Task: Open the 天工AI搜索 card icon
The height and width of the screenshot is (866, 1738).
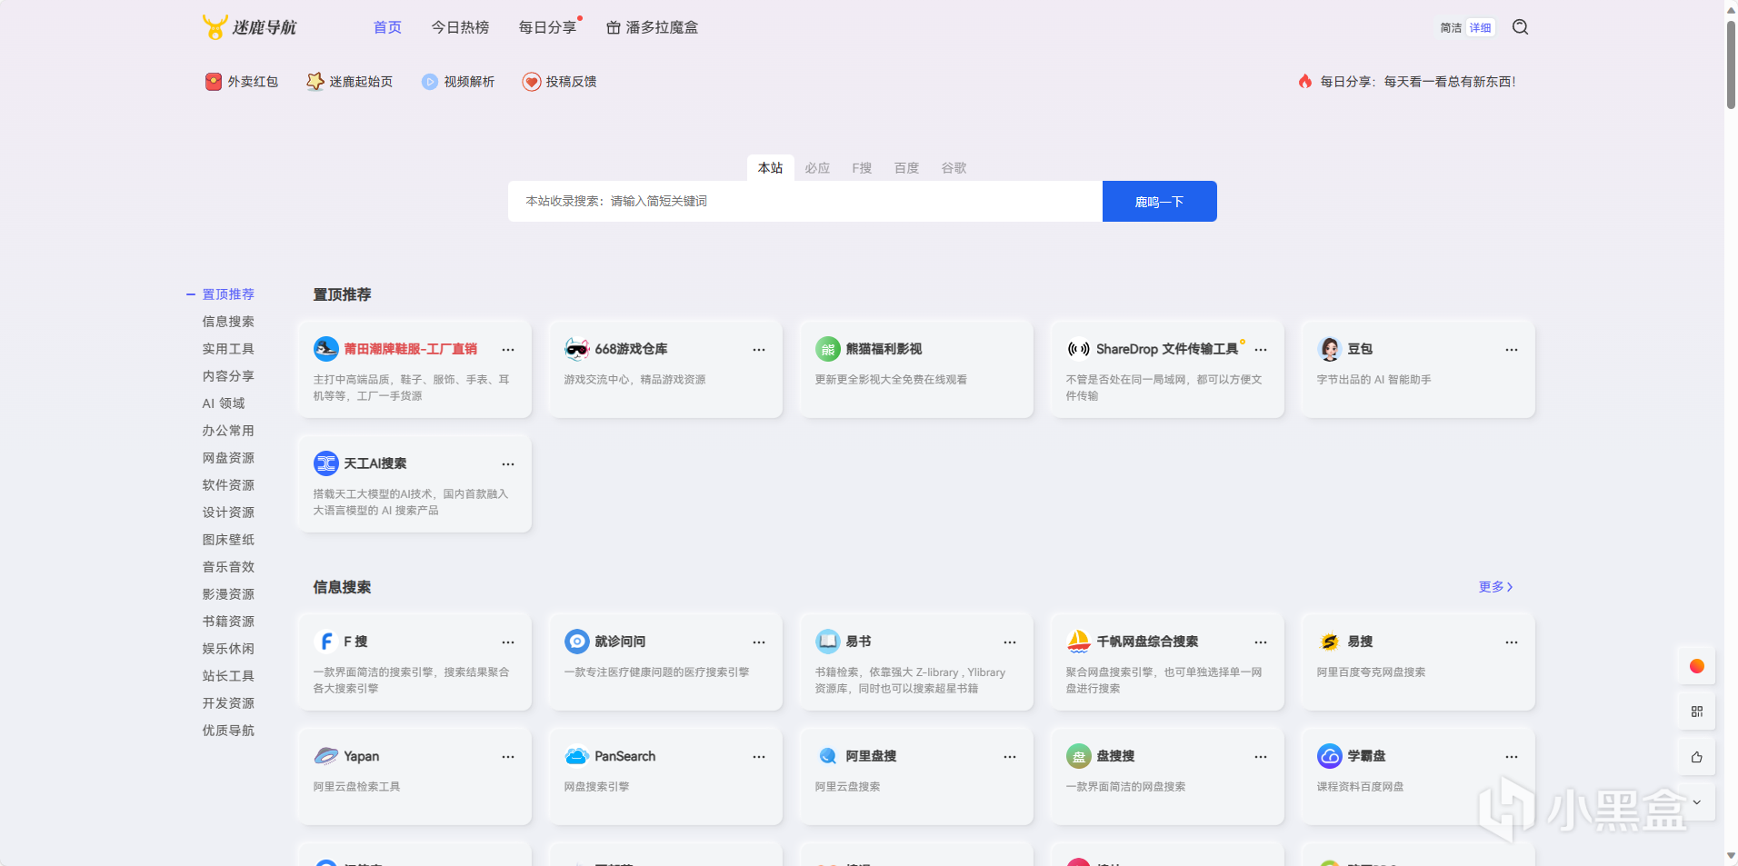Action: click(326, 463)
